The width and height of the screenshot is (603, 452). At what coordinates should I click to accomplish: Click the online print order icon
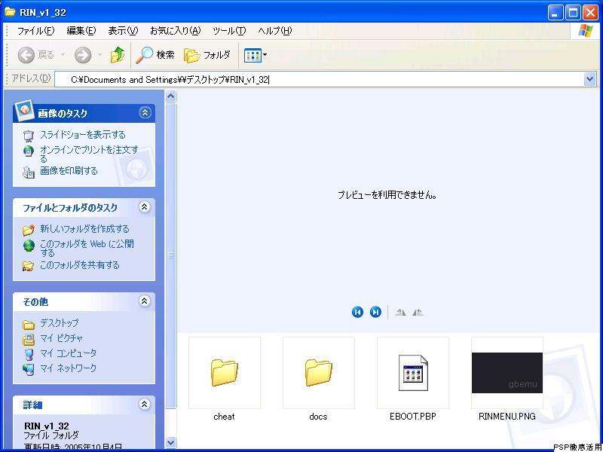tap(29, 151)
